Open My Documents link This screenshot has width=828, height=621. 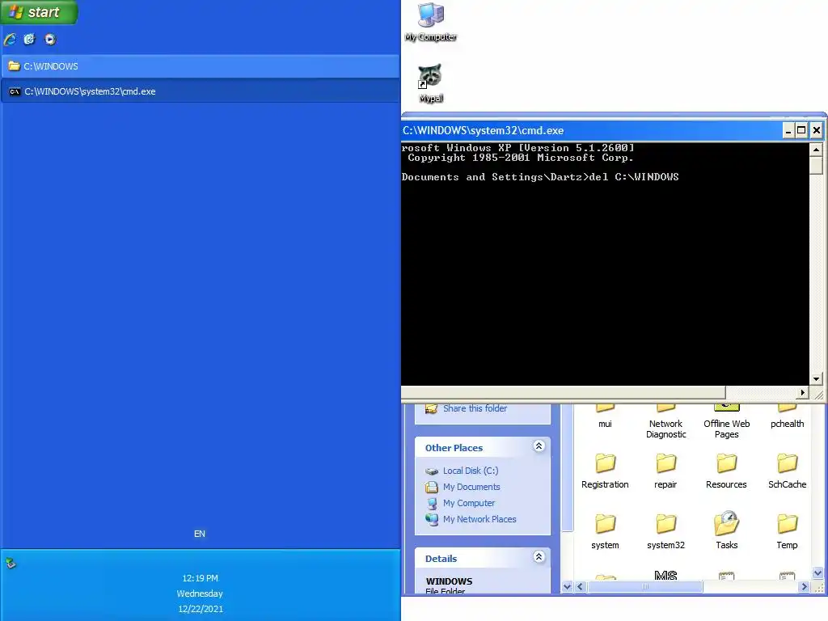click(x=471, y=487)
